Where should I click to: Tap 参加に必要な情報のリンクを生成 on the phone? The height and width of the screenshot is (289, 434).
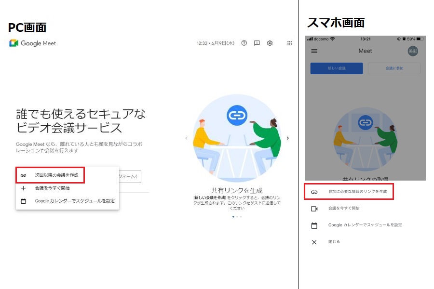[x=357, y=192]
